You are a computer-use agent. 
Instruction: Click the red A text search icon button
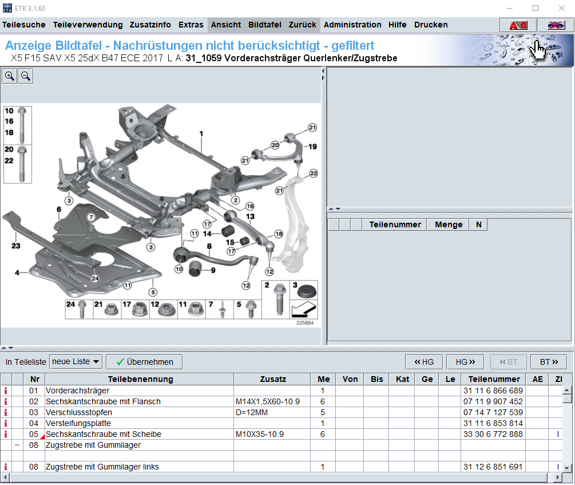[x=517, y=25]
